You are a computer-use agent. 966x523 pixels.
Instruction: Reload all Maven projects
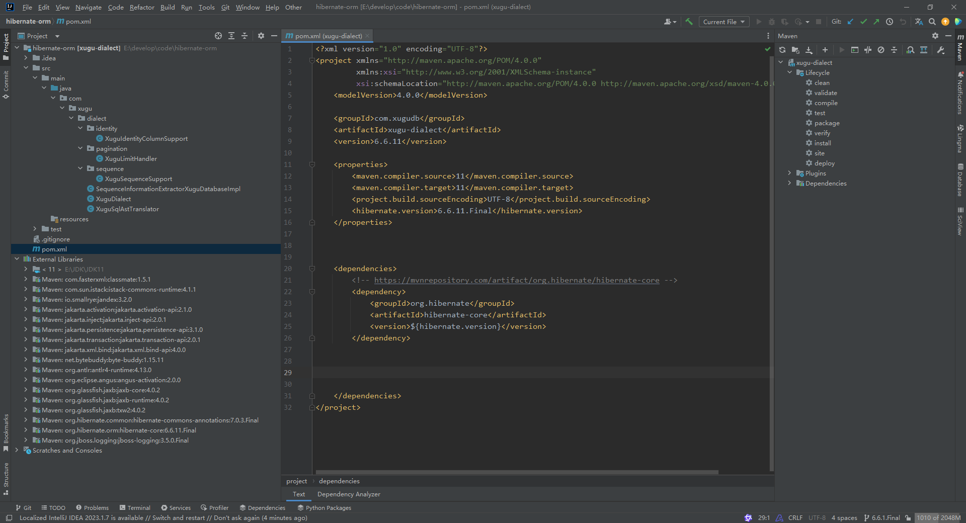pyautogui.click(x=782, y=50)
